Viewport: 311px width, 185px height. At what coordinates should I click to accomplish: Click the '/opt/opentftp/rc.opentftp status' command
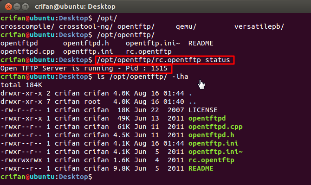click(163, 60)
